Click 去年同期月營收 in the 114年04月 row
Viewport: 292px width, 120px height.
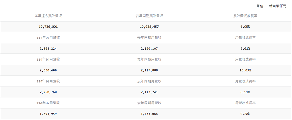click(x=149, y=59)
